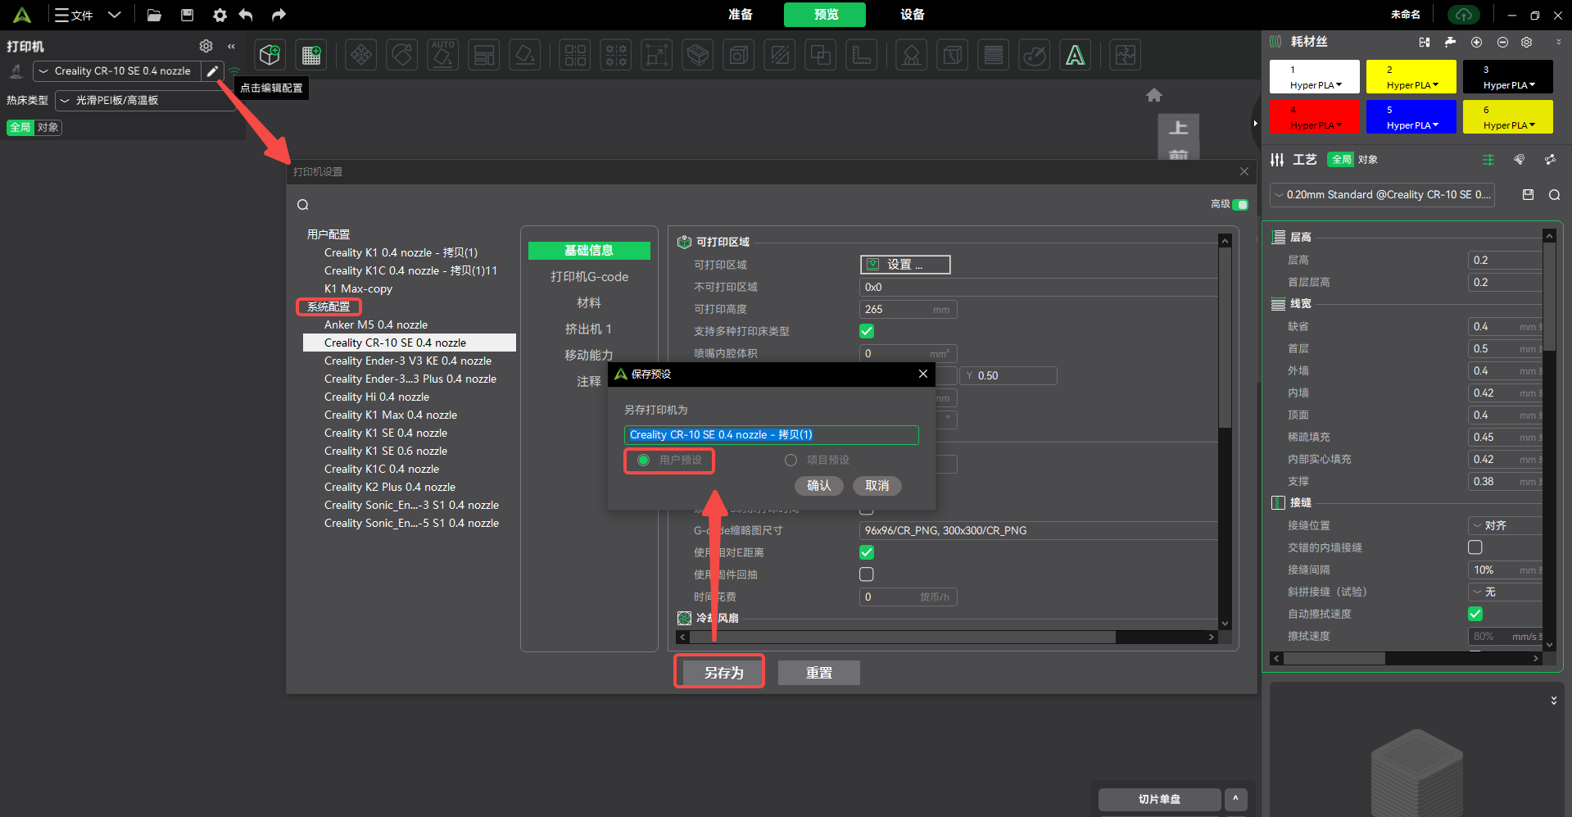
Task: Click search icon in printer settings dialog
Action: tap(303, 205)
